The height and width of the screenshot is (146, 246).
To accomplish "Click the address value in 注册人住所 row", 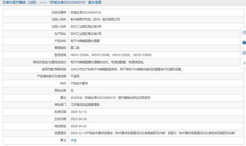I will tap(86, 26).
